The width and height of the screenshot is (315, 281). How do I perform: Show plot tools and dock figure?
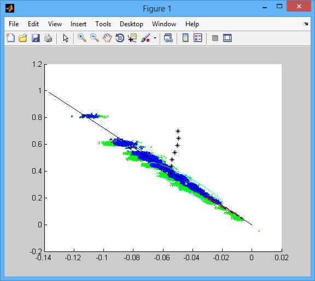227,38
